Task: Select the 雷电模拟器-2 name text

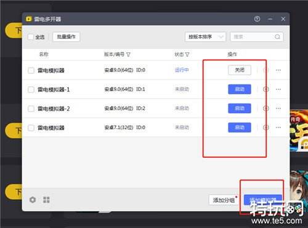Action: [x=54, y=108]
